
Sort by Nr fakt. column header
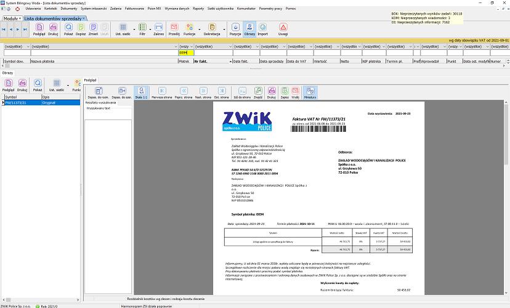click(212, 61)
